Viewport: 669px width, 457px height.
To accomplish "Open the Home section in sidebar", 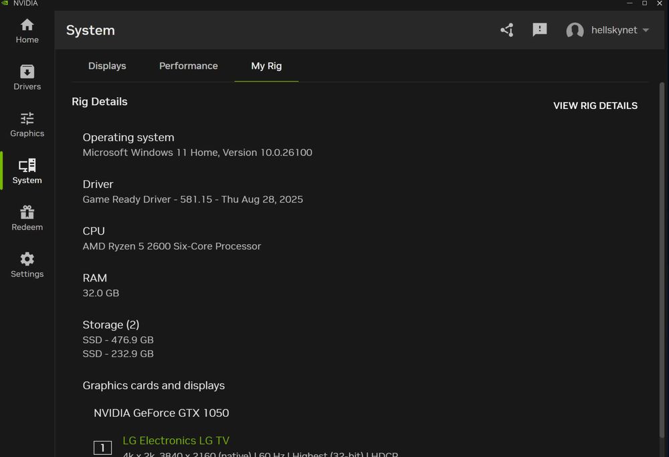I will [27, 31].
